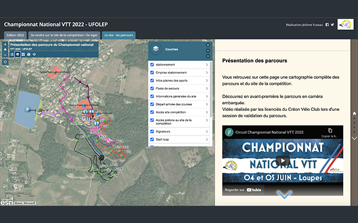Reset map to home extent

tap(5, 49)
